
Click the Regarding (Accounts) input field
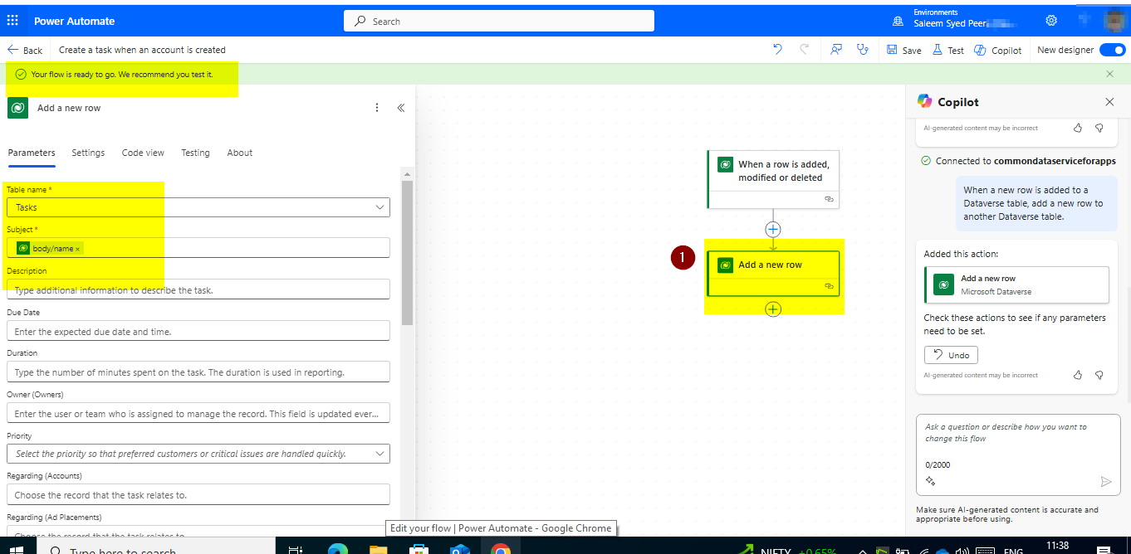pos(198,494)
